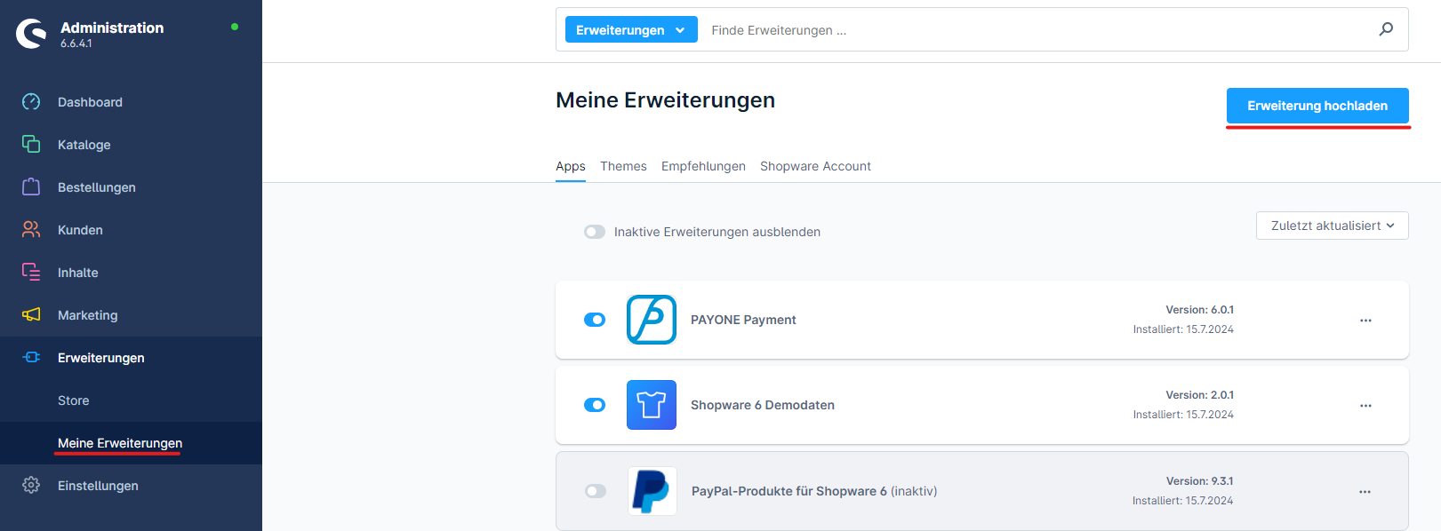Click the Administration 6.6.4.1 title
The height and width of the screenshot is (531, 1441).
pyautogui.click(x=112, y=34)
